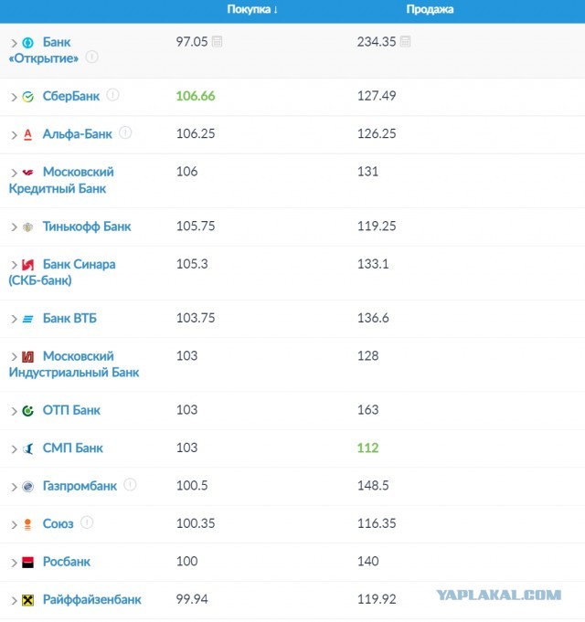Click the Райффайзенбанк yellow logo
The height and width of the screenshot is (622, 585).
(x=27, y=600)
